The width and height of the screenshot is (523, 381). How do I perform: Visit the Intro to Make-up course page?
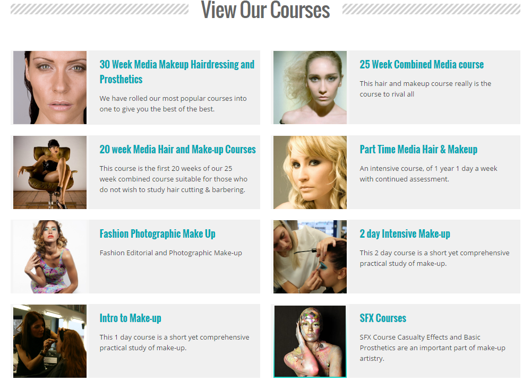131,318
